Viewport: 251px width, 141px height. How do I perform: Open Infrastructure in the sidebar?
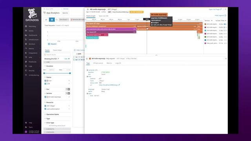(x=33, y=40)
